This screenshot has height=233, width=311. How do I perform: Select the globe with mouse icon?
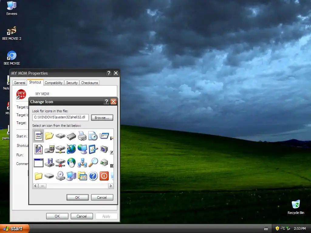(71, 163)
